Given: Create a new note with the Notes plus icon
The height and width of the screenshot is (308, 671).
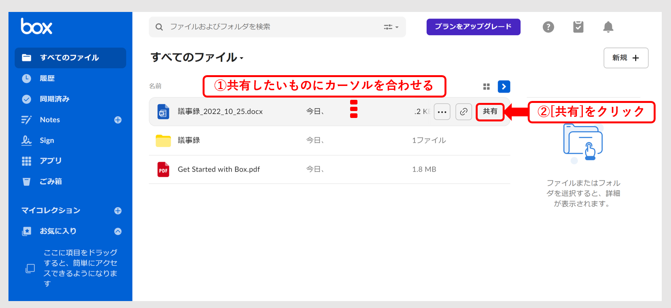Looking at the screenshot, I should [x=118, y=120].
